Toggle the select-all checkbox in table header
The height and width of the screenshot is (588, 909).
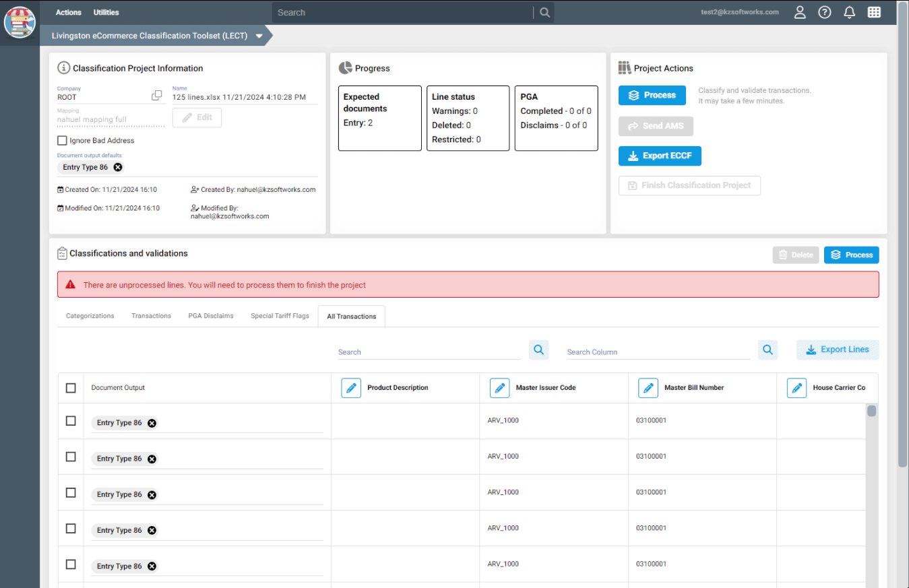point(71,388)
